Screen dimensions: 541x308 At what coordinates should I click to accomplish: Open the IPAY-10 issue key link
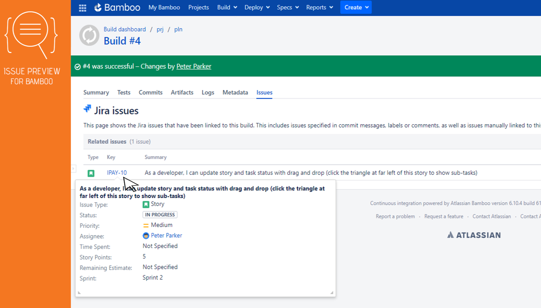pos(117,173)
